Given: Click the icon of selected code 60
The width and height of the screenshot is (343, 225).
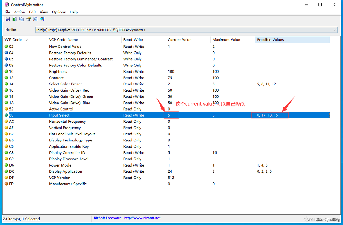Looking at the screenshot, I should [x=6, y=115].
